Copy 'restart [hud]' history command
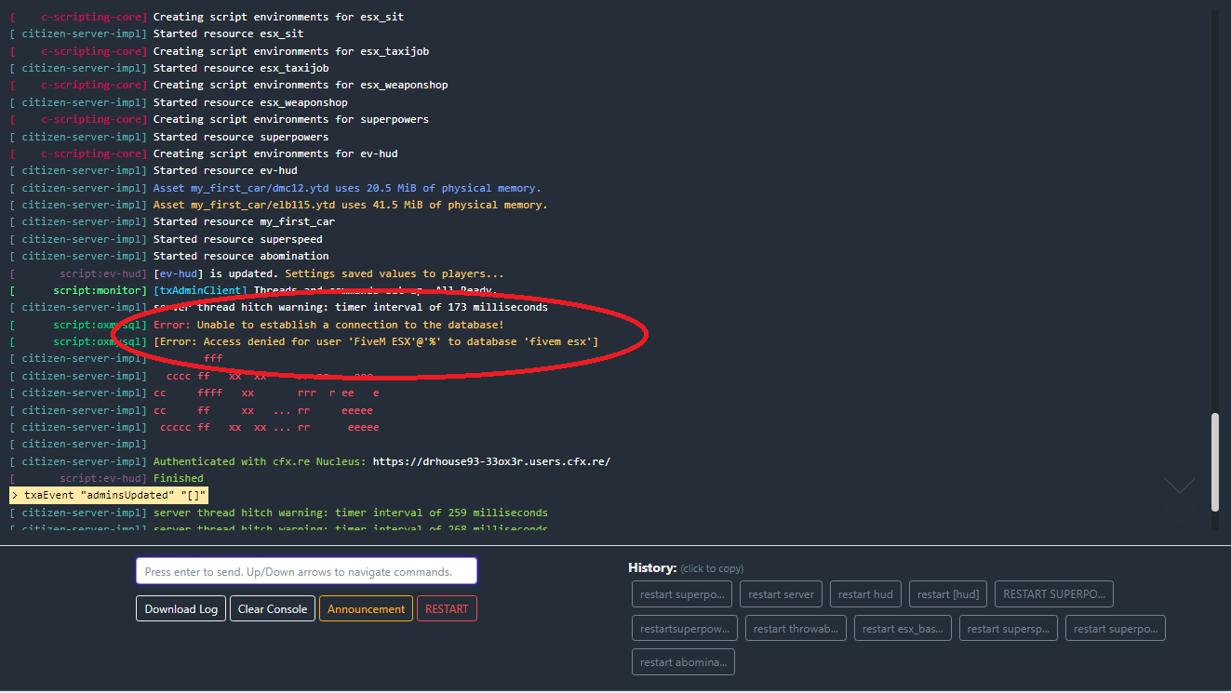 pos(947,594)
